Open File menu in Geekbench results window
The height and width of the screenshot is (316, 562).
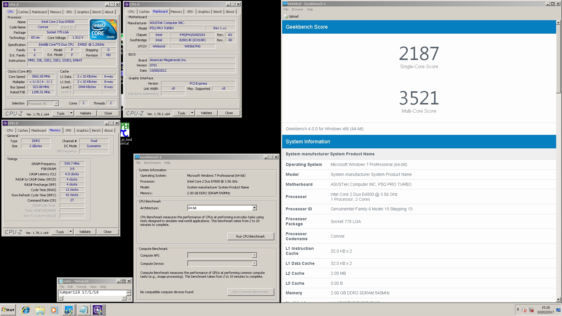[286, 9]
